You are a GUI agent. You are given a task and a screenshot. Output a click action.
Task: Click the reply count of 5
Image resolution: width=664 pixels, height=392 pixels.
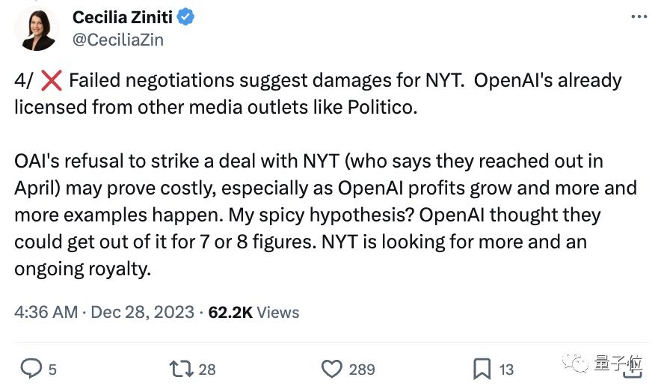pyautogui.click(x=52, y=369)
